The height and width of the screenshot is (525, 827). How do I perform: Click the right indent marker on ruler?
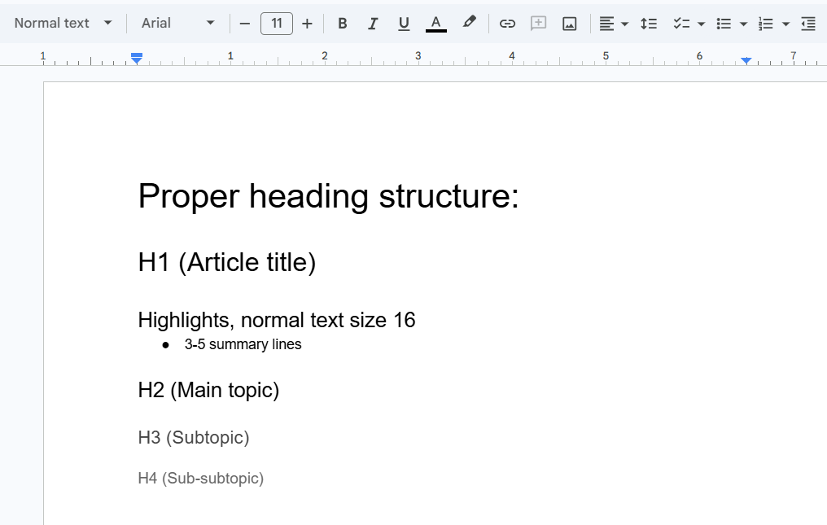click(x=746, y=61)
